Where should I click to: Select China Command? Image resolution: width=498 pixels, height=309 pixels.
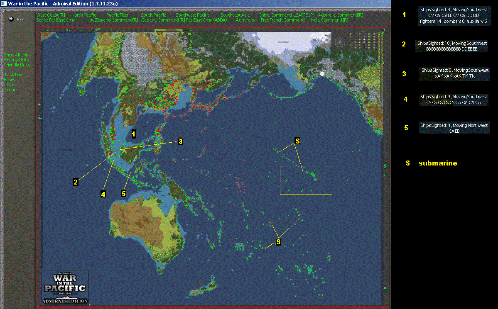[x=275, y=15]
